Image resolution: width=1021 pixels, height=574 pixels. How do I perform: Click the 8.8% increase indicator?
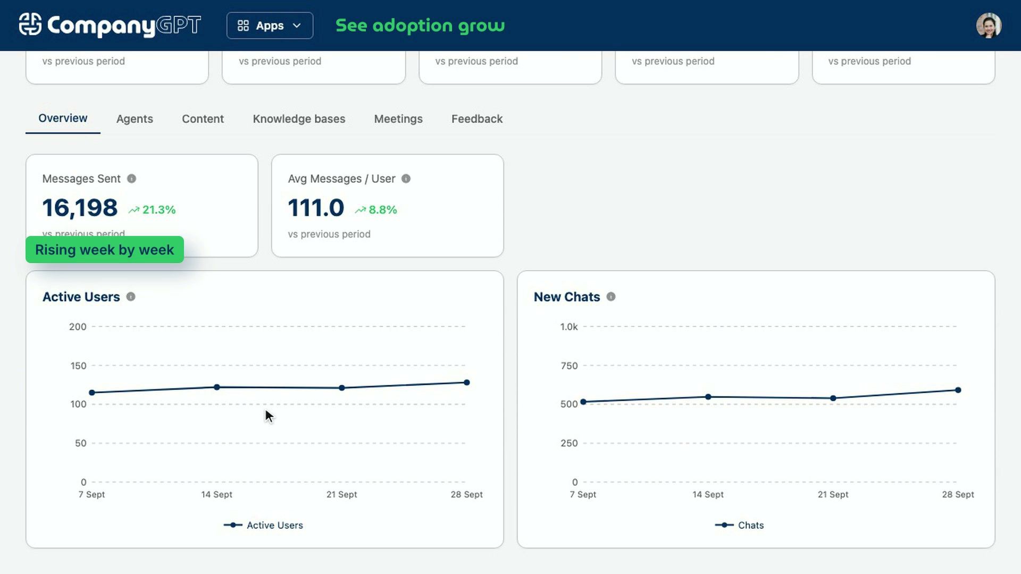[x=376, y=210]
